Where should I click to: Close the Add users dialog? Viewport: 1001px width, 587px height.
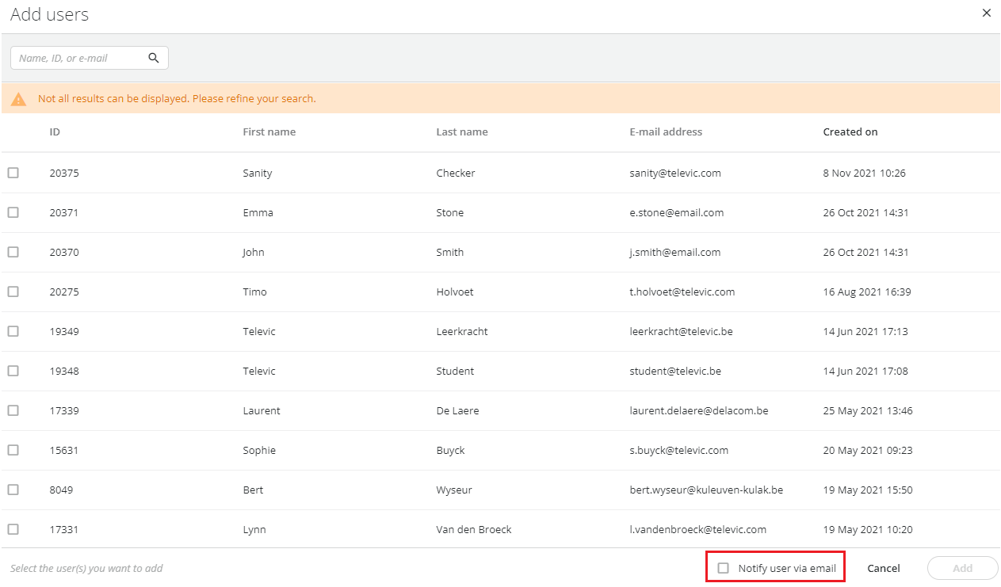tap(987, 13)
